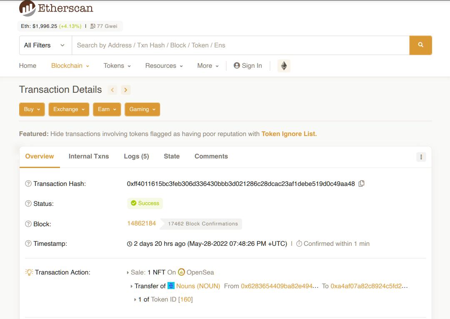The height and width of the screenshot is (319, 450).
Task: Open block 14862184 link
Action: [141, 223]
